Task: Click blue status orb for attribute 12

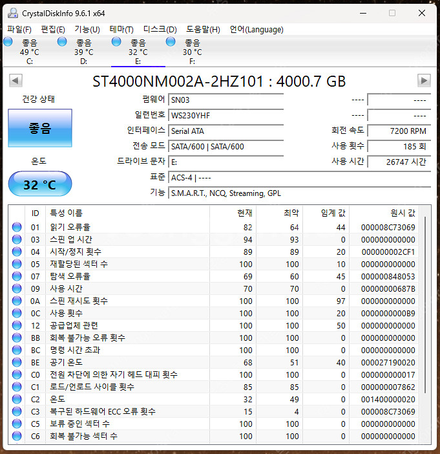Action: click(x=17, y=325)
